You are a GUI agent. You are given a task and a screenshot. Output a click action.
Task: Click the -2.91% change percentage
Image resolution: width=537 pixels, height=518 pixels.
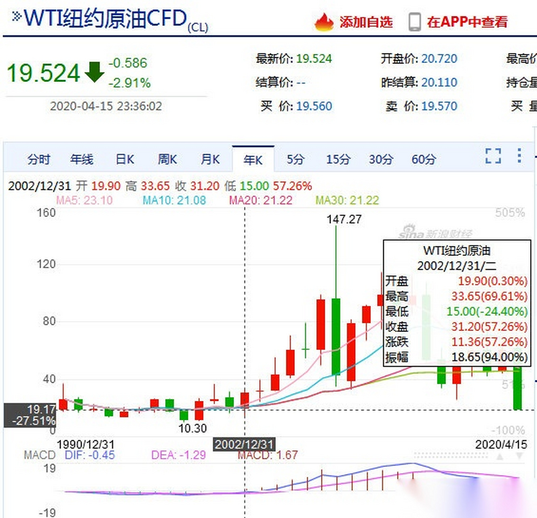point(129,83)
